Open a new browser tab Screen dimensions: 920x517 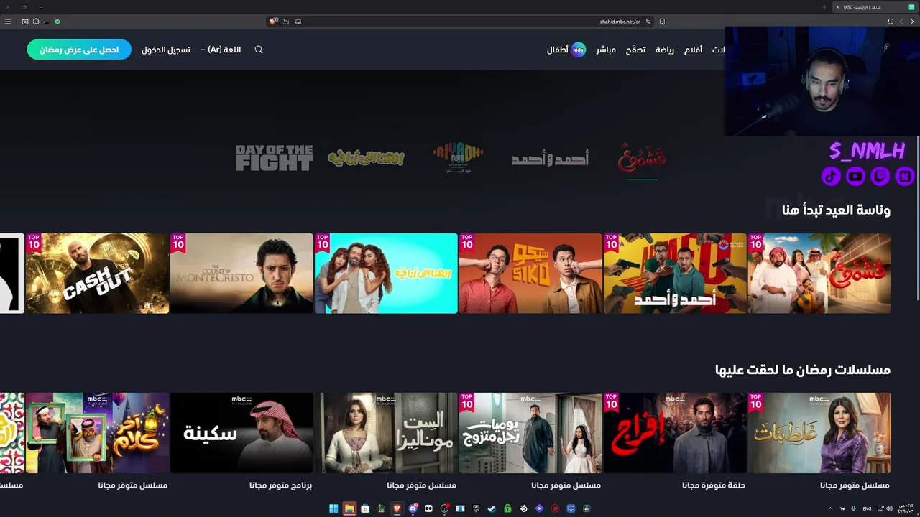pyautogui.click(x=824, y=7)
